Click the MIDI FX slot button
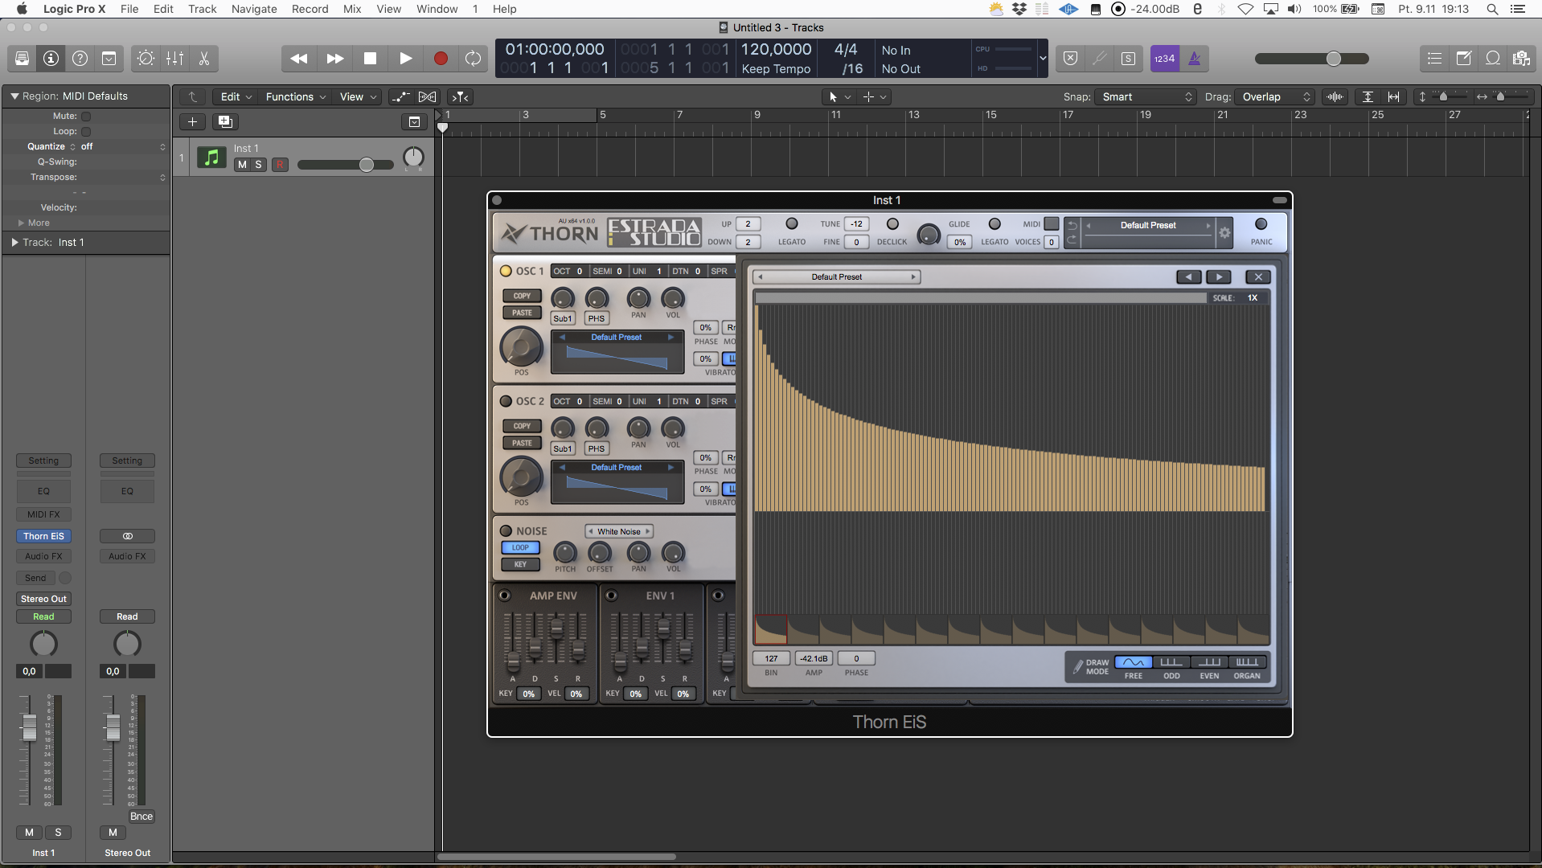The width and height of the screenshot is (1542, 868). 43,515
